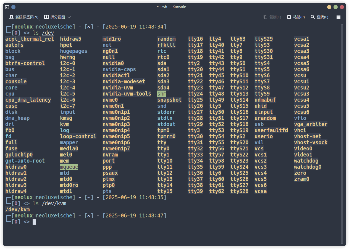Screen dimensions: 349x249
Task: Click the mapper entry
Action: pyautogui.click(x=69, y=142)
